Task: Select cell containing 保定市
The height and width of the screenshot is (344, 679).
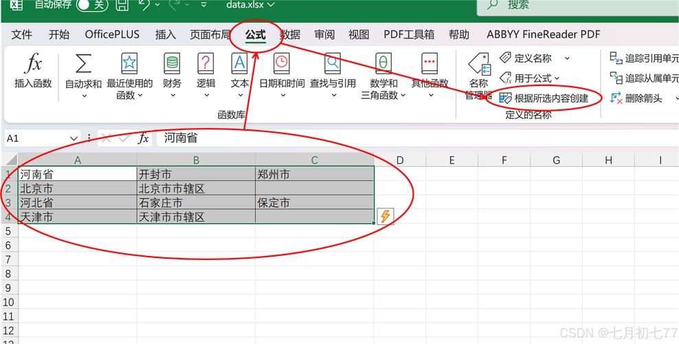Action: click(314, 202)
